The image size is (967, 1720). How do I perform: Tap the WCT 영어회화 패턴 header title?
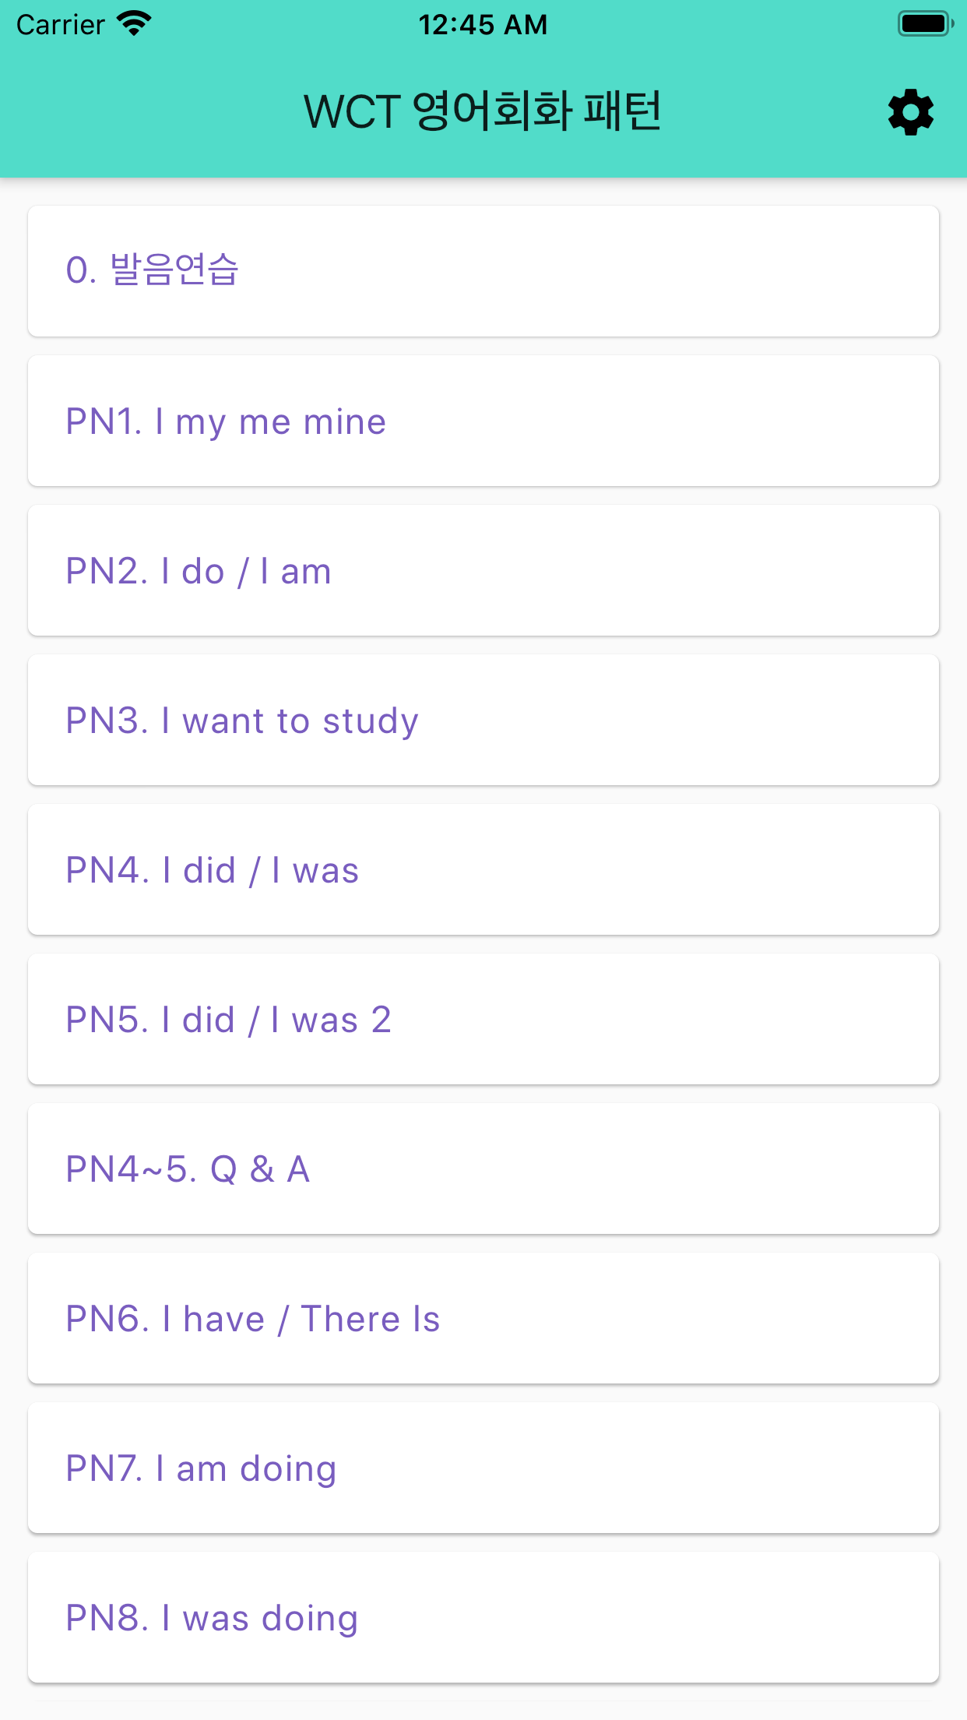point(483,111)
